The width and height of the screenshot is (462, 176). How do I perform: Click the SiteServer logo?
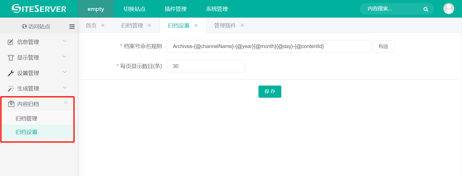[x=39, y=9]
